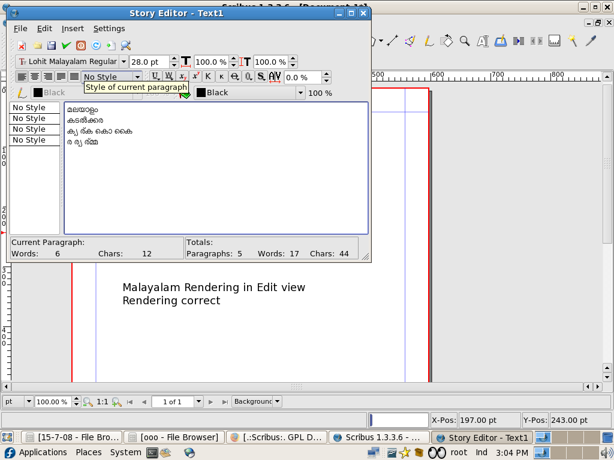Screen dimensions: 614x460
Task: Open the No Style paragraph style dropdown
Action: tap(137, 77)
